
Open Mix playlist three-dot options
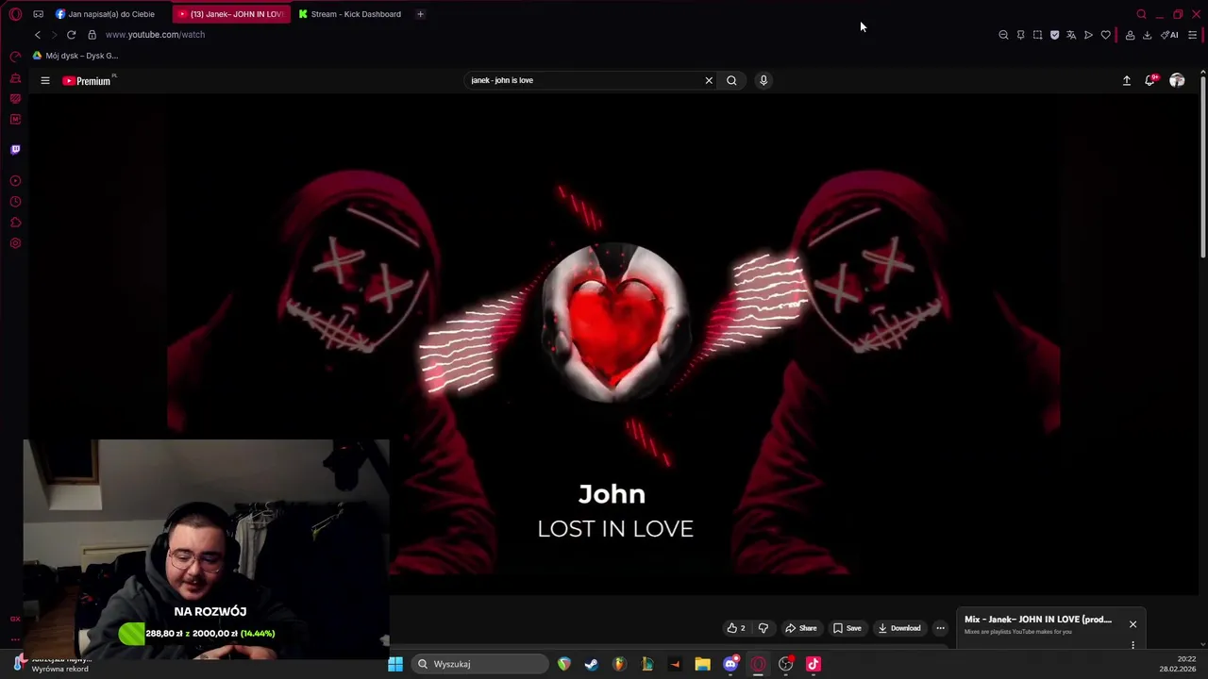[x=1132, y=645]
